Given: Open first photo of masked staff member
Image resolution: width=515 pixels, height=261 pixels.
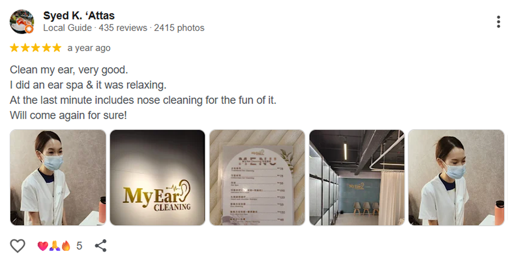Looking at the screenshot, I should click(58, 178).
